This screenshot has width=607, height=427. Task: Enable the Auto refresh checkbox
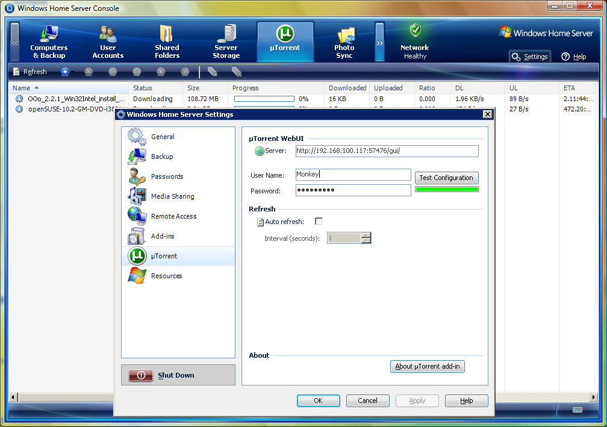pyautogui.click(x=319, y=222)
